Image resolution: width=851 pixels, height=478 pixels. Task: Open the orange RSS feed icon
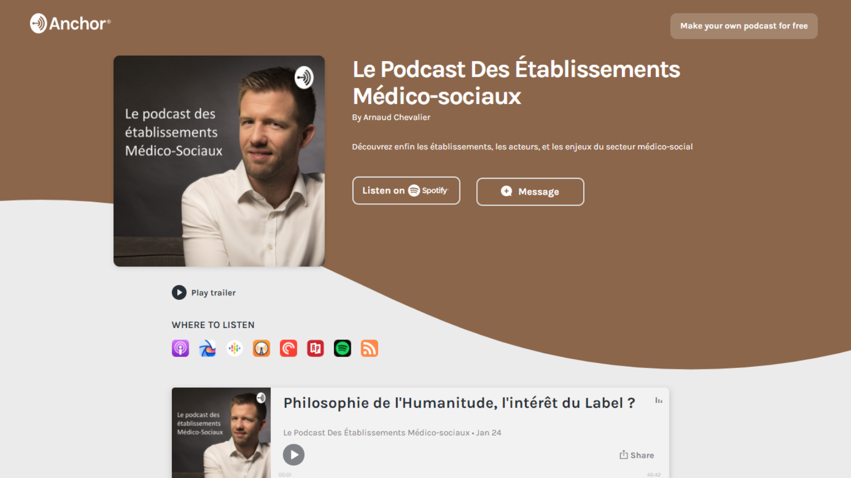tap(369, 348)
